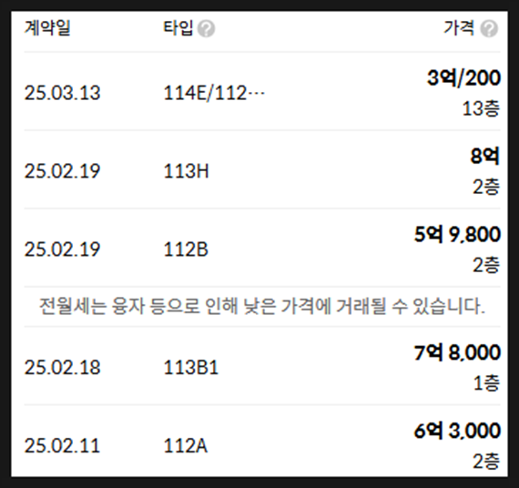Open the 25.03.13 transaction row
The image size is (519, 488).
(x=262, y=91)
